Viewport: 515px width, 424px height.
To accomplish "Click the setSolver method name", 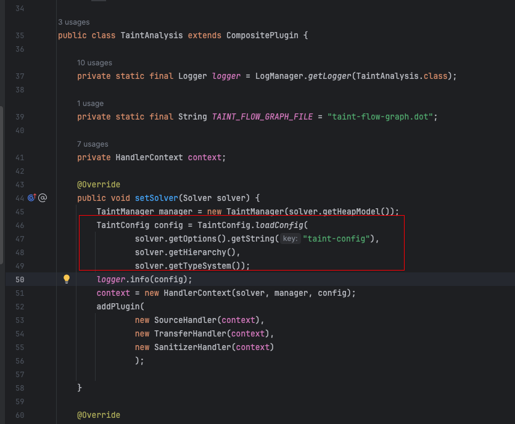I will point(156,198).
